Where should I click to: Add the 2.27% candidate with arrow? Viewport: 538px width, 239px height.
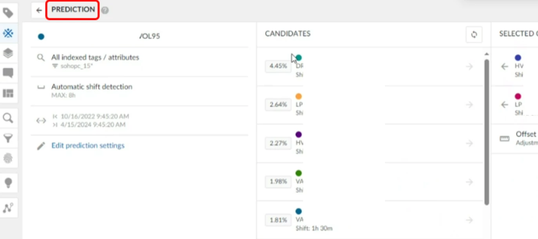click(469, 143)
